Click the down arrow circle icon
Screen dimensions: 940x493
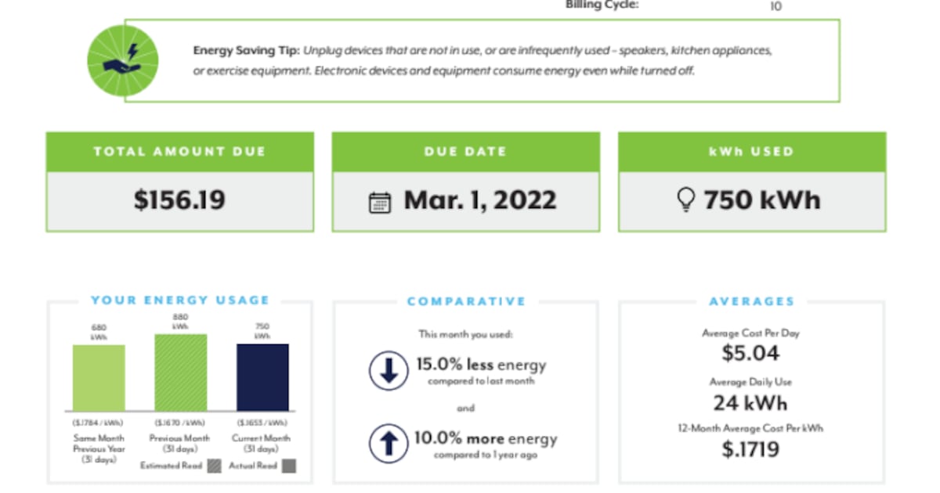pyautogui.click(x=389, y=371)
